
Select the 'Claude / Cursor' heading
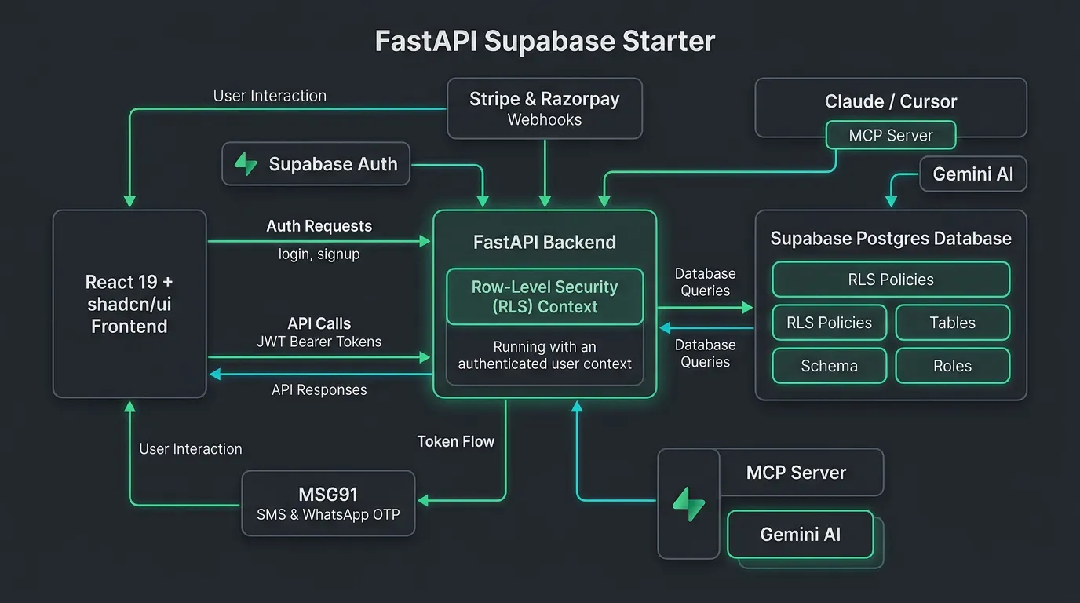click(x=891, y=101)
